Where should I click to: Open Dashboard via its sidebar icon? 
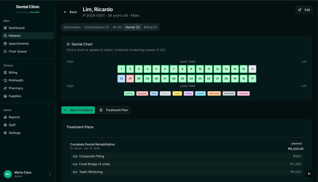tap(5, 28)
